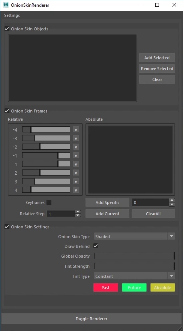Image resolution: width=183 pixels, height=331 pixels.
Task: Toggle the v button for frame -4
Action: click(76, 130)
